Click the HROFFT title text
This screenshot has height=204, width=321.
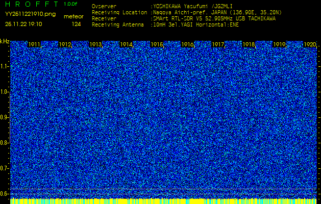32,4
